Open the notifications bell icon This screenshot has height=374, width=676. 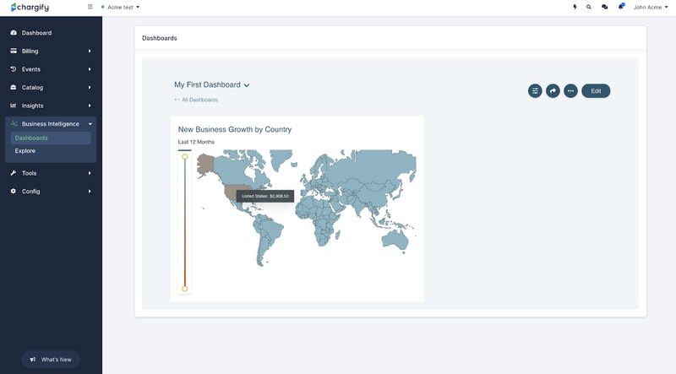[x=621, y=6]
